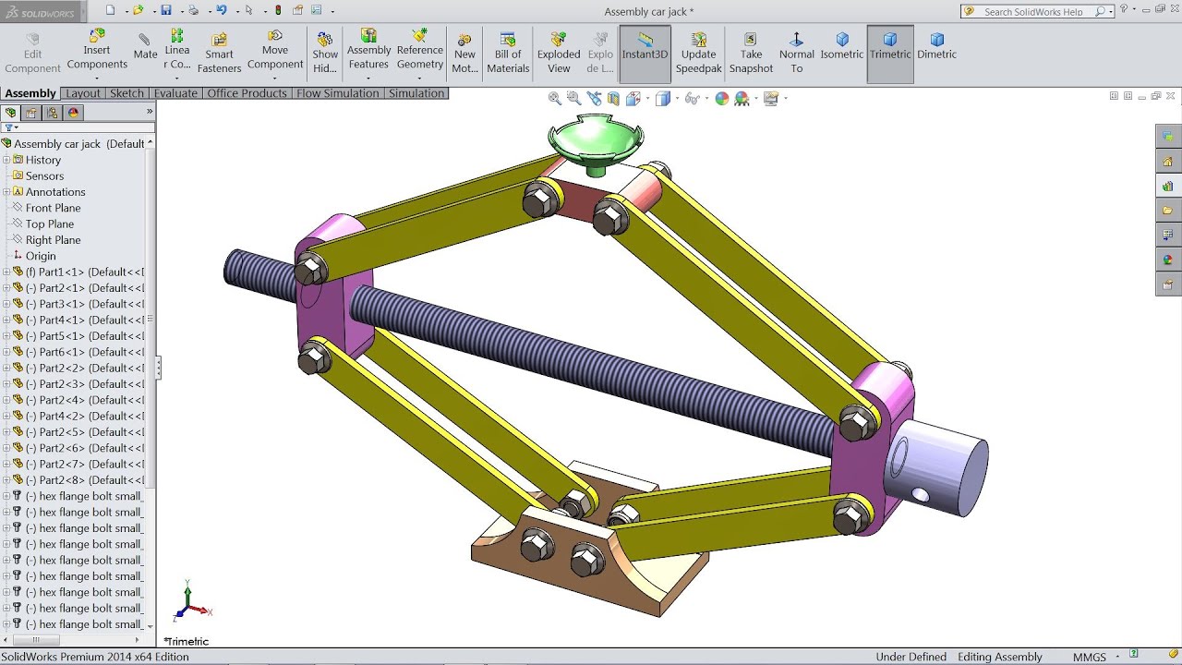Open the Assembly Features dropdown arrow

pos(368,79)
